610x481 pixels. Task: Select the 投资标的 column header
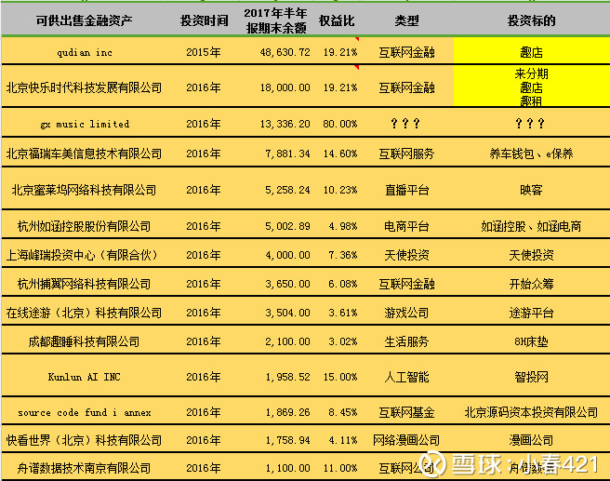(x=531, y=20)
